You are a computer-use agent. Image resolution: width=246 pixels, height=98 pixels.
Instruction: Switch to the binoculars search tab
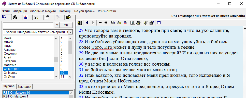15,17
